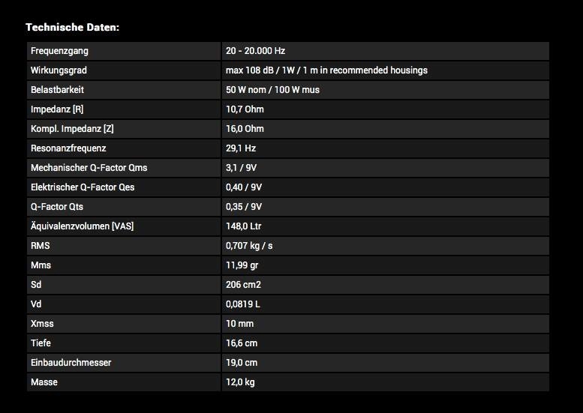The image size is (583, 413).
Task: Click the '20 - 20.000 Hz' value
Action: coord(255,51)
